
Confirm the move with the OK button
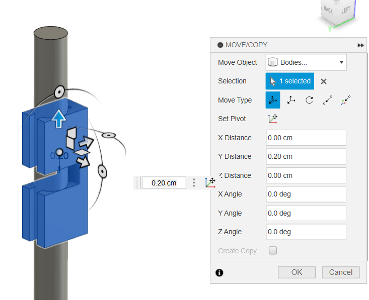pyautogui.click(x=297, y=272)
